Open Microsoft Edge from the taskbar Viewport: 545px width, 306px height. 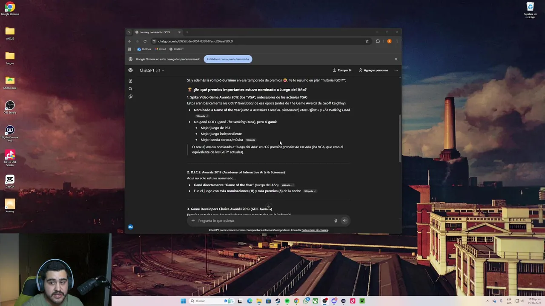click(250, 301)
